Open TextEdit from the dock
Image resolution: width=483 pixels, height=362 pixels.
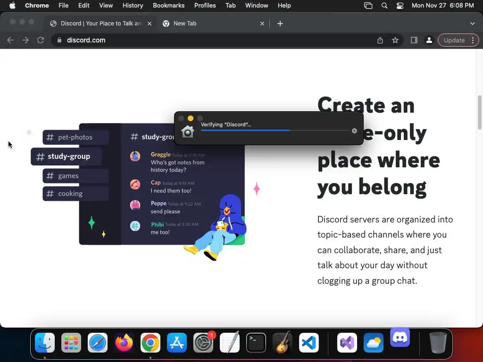(230, 343)
